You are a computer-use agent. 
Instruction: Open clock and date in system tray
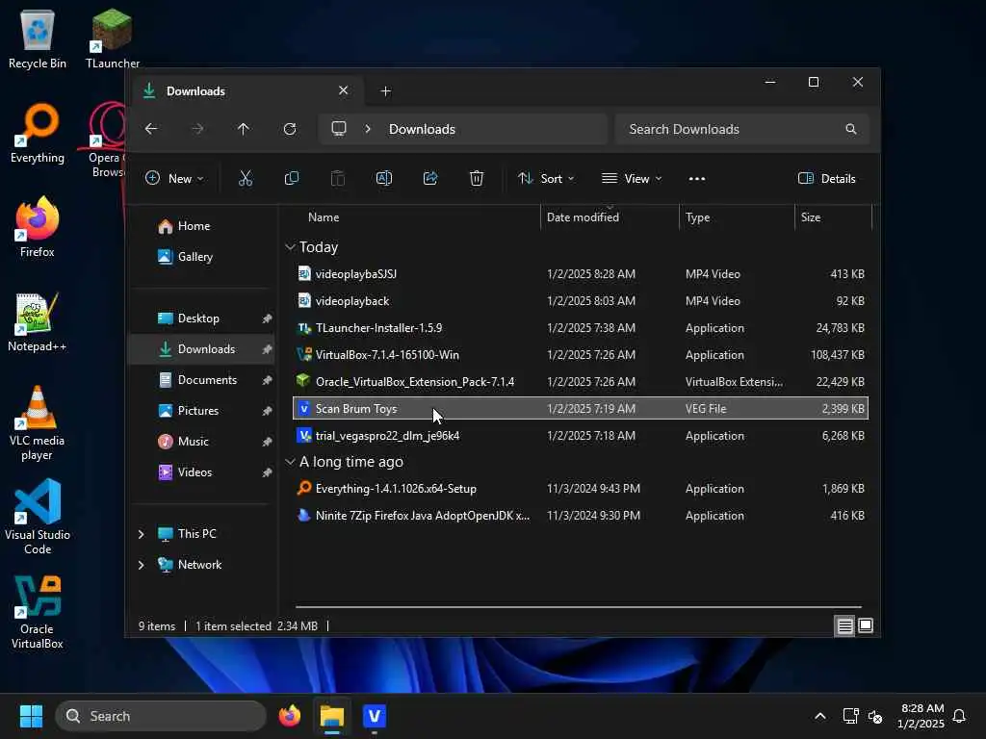click(x=921, y=716)
